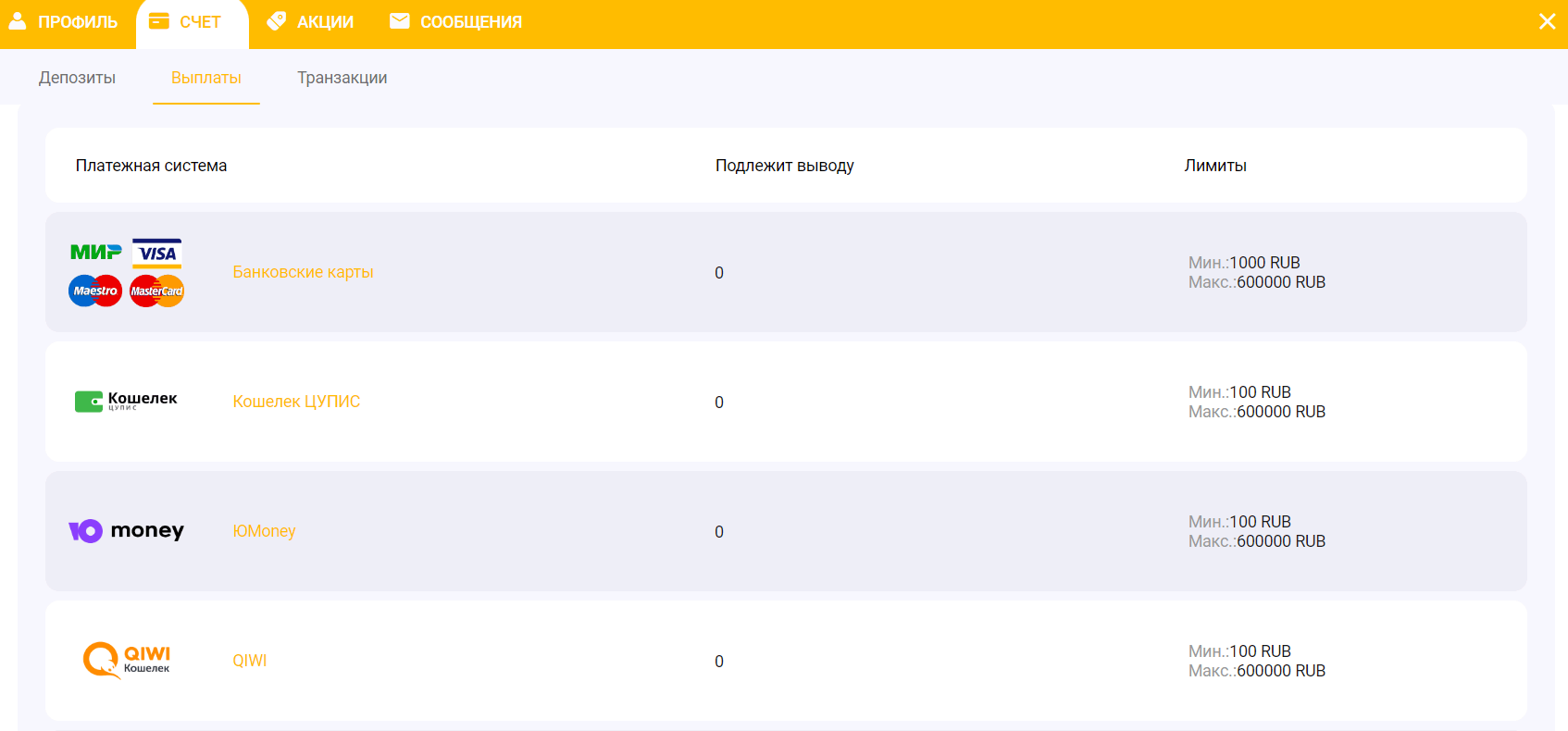The height and width of the screenshot is (731, 1568).
Task: Click Мин.:100 RUB limit for QIWI
Action: pyautogui.click(x=1239, y=651)
